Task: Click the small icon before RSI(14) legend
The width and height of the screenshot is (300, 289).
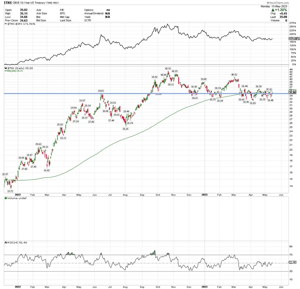Action: pyautogui.click(x=6, y=243)
